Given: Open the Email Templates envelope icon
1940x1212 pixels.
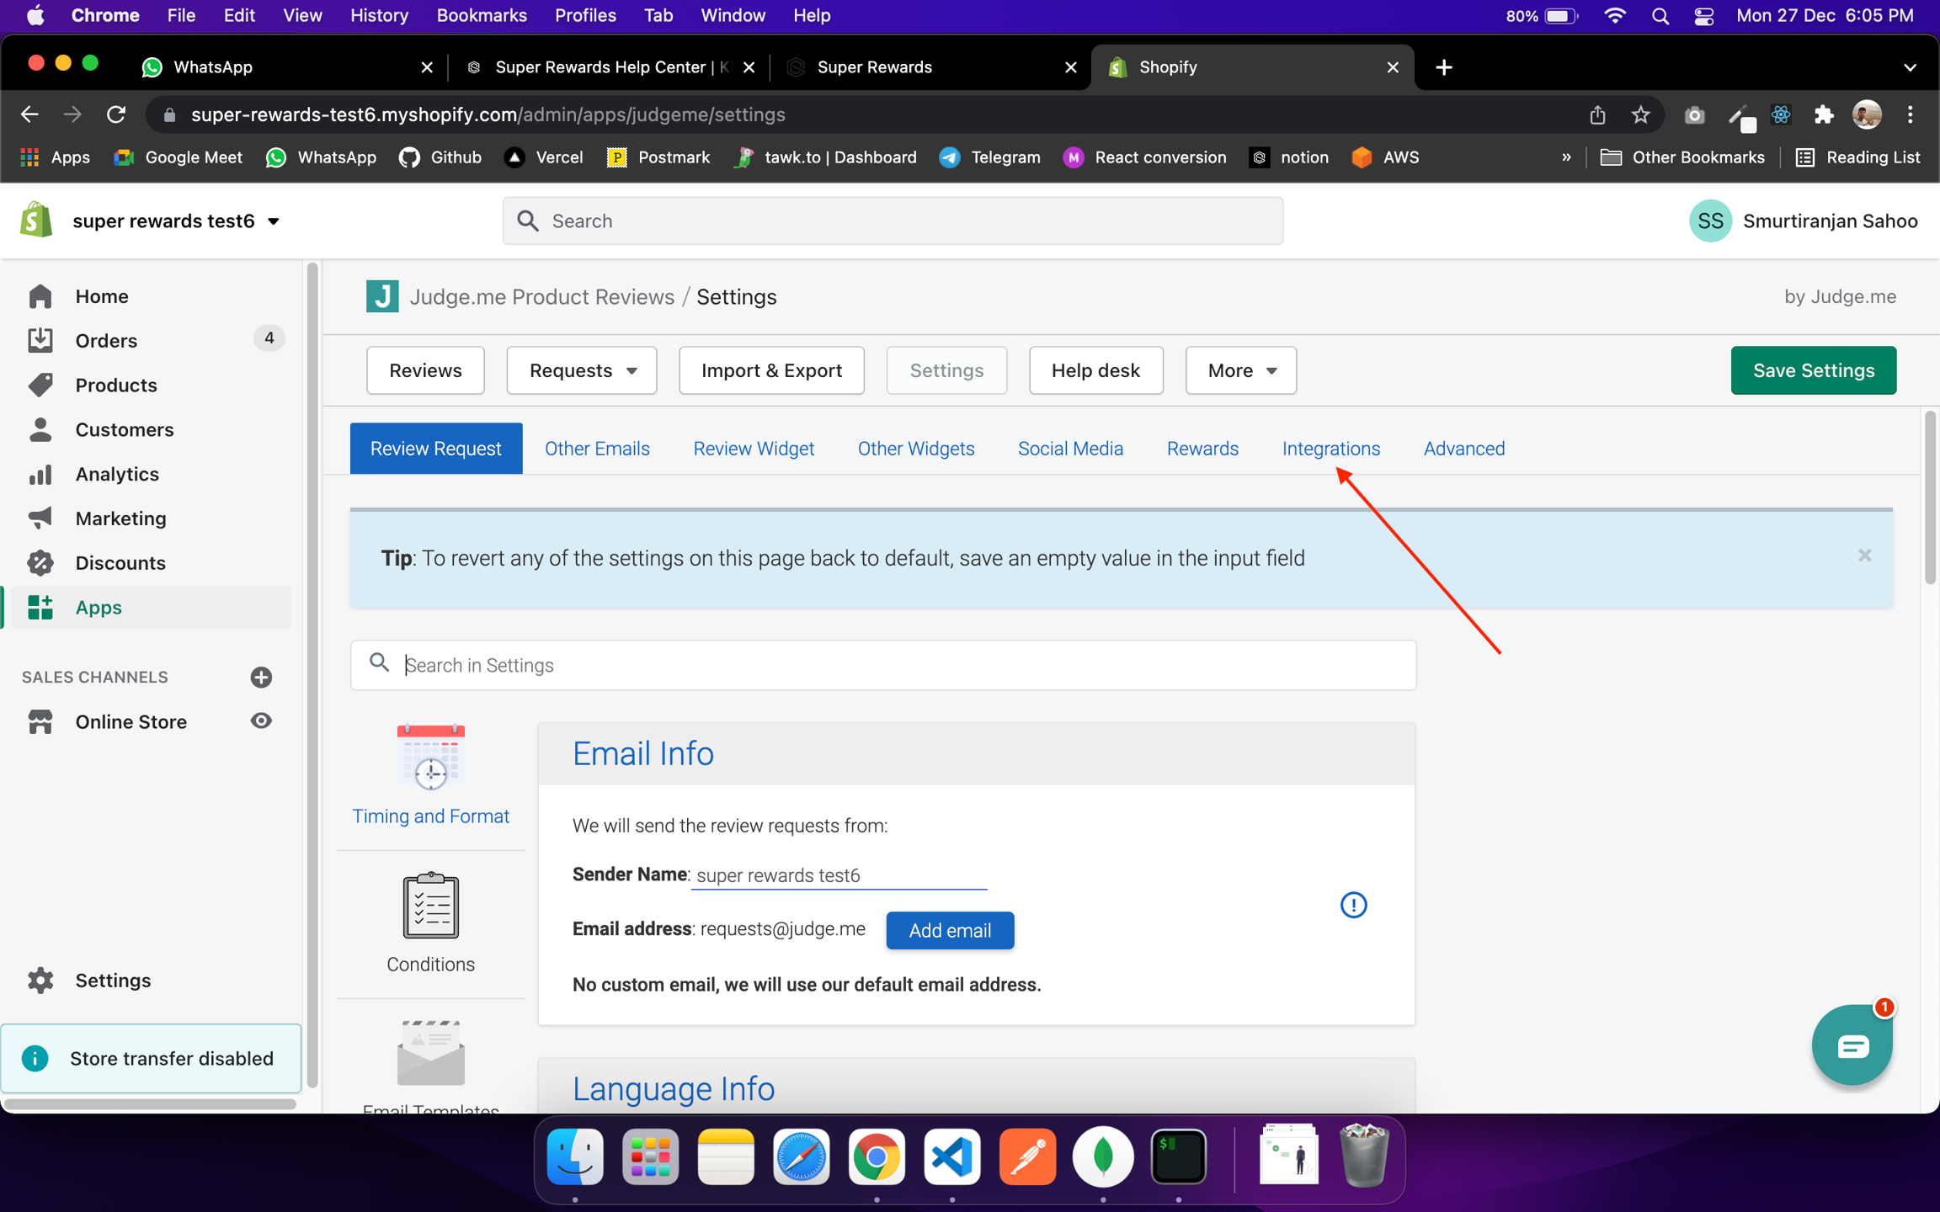Looking at the screenshot, I should click(x=430, y=1054).
